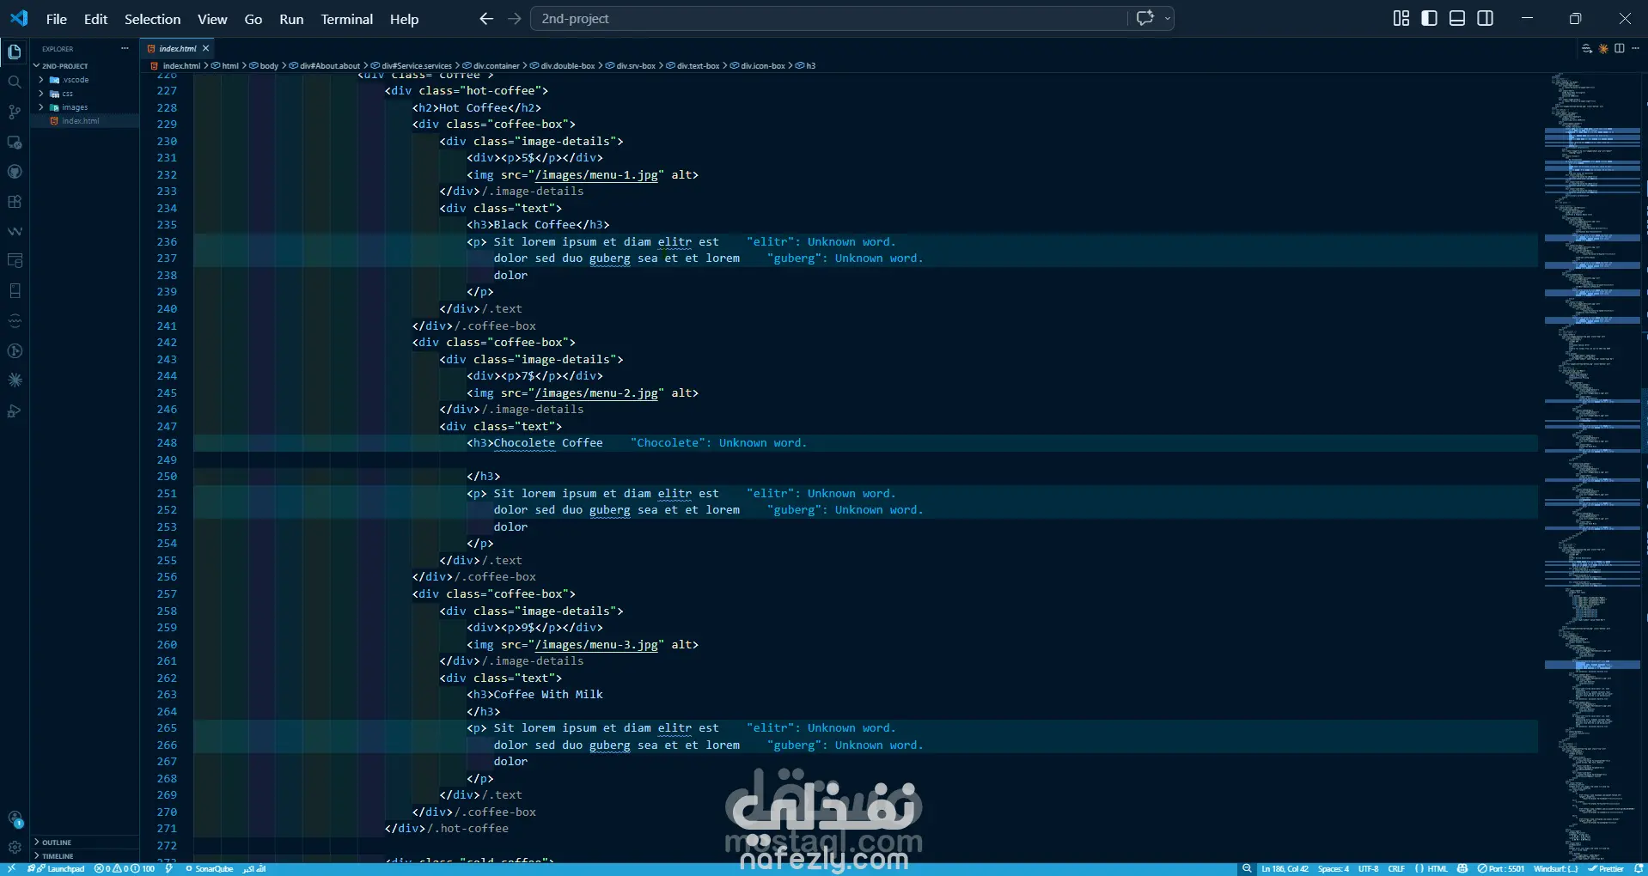Click the VS Code logo icon
1648x876 pixels.
point(19,18)
